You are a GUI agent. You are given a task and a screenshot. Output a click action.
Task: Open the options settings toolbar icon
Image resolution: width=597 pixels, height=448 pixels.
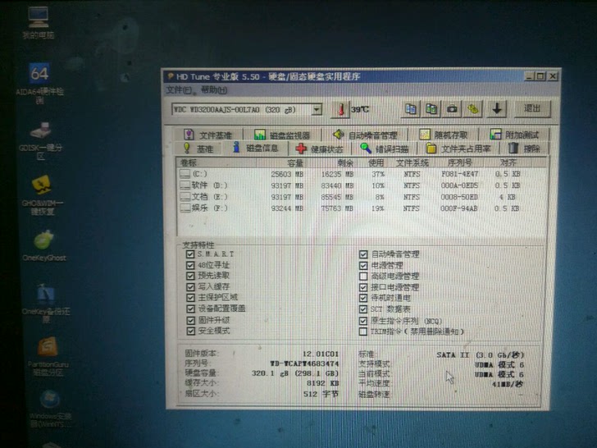(473, 109)
